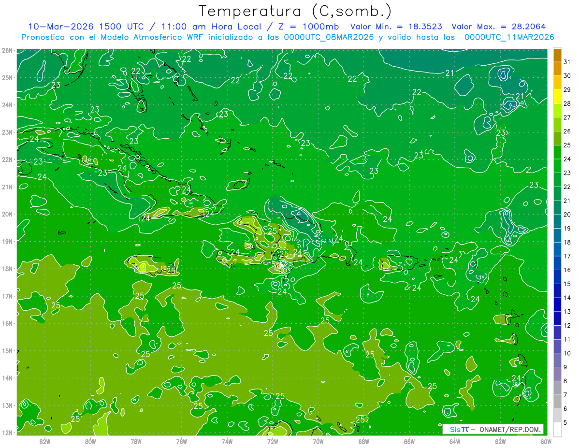Screen dimensions: 580x448
Task: Pick the green swatch between 24 and 23
Action: pos(557,166)
